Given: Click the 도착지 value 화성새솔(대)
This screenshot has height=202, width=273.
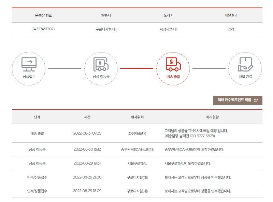Looking at the screenshot, I should click(x=169, y=29).
